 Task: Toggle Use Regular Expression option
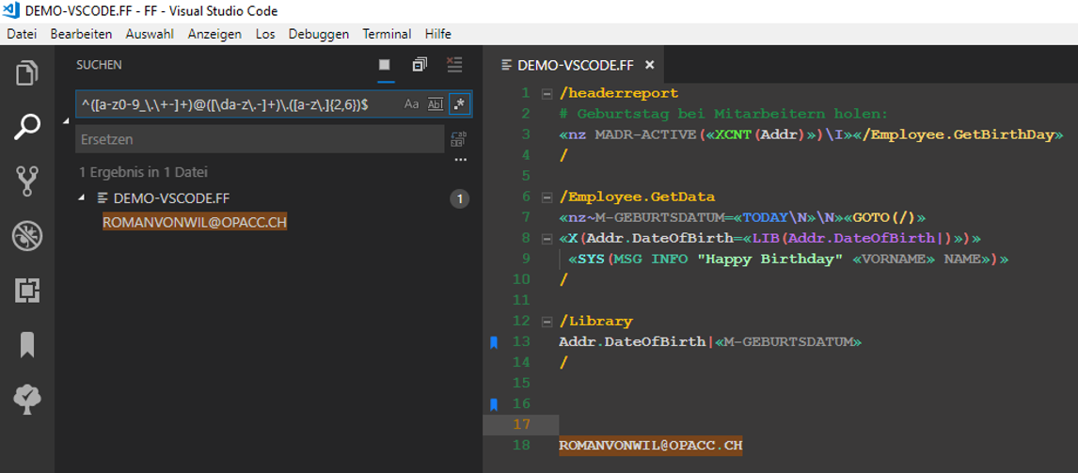(x=458, y=104)
